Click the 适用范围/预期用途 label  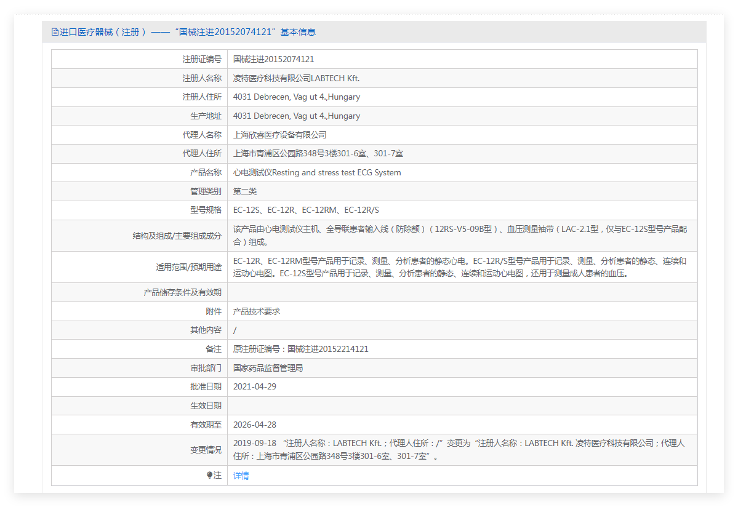(x=189, y=267)
